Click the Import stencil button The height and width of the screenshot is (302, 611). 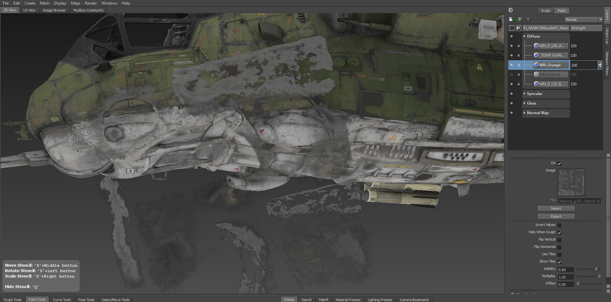pos(556,208)
